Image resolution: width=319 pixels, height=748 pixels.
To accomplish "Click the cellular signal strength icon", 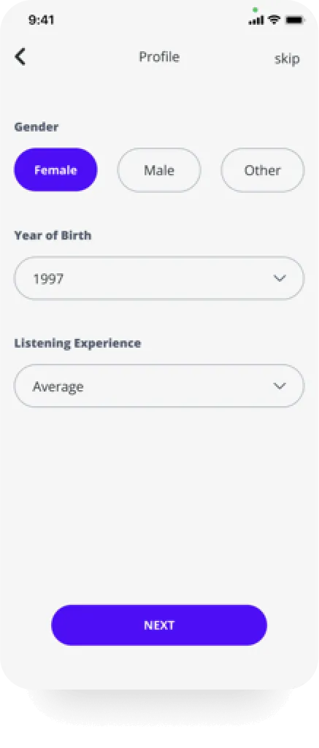I will (255, 20).
